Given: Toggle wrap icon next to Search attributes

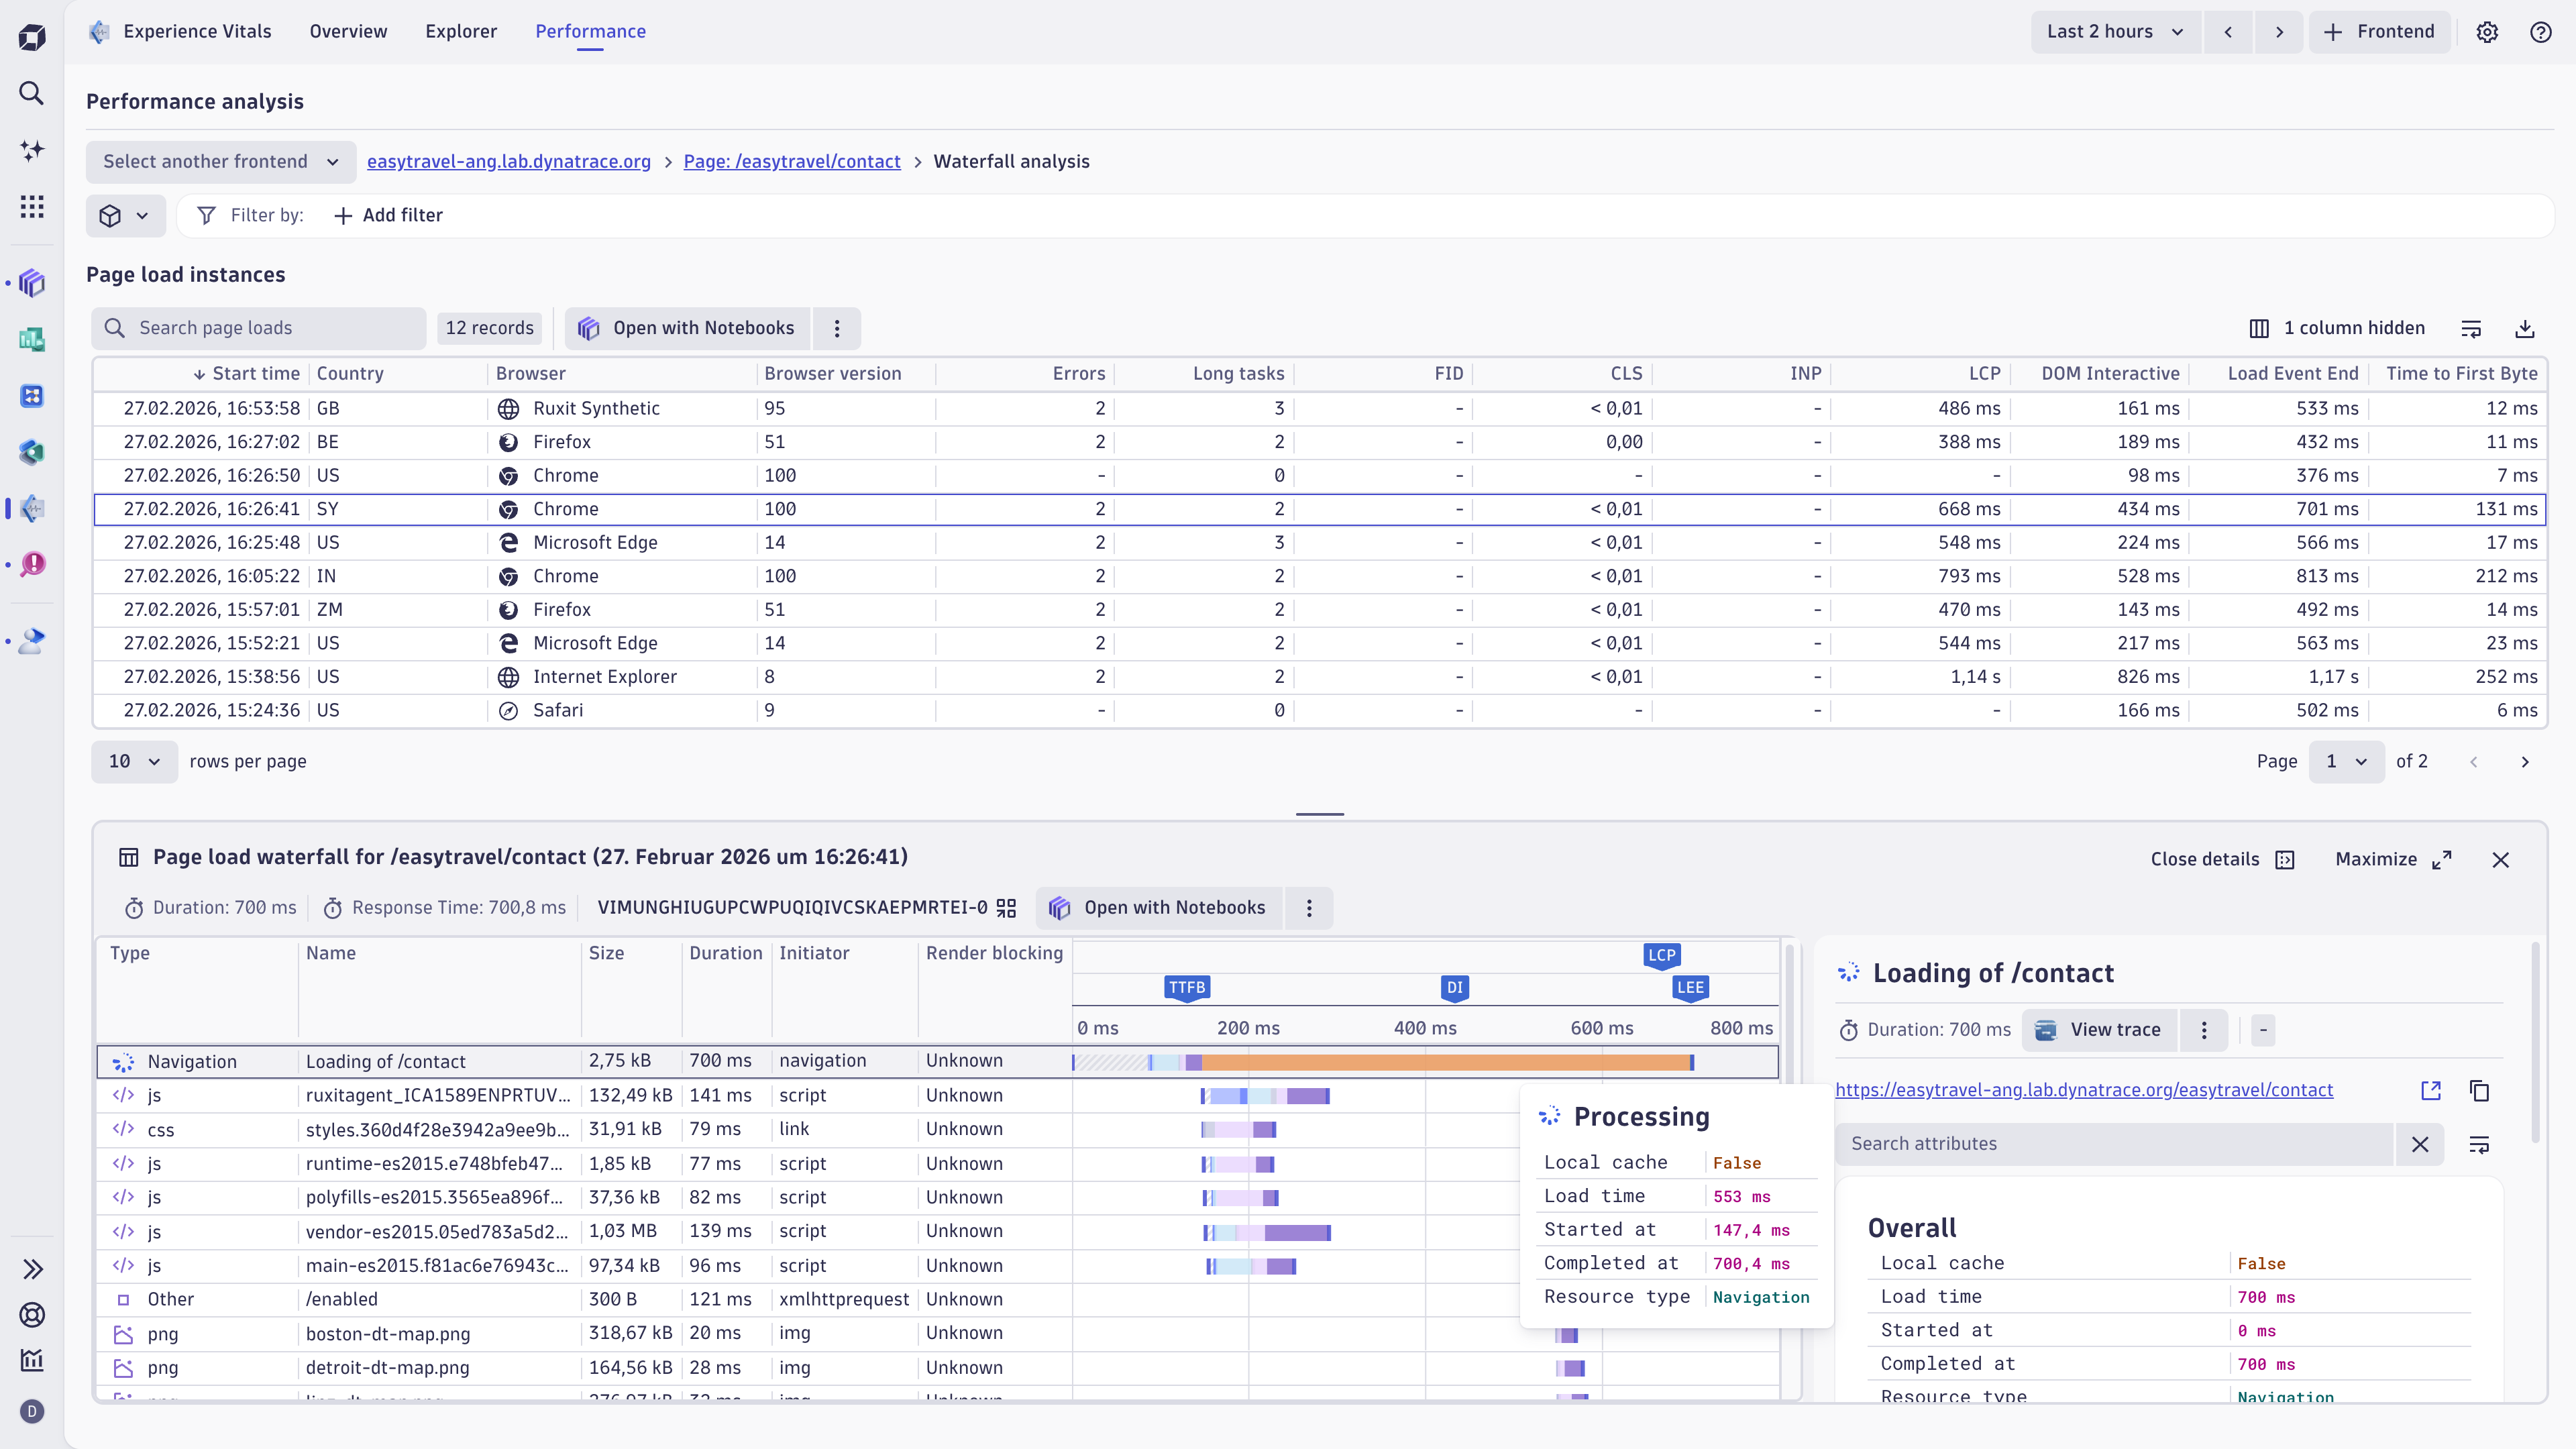Looking at the screenshot, I should pyautogui.click(x=2479, y=1144).
